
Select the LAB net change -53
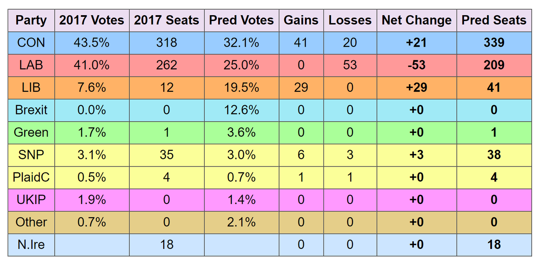416,65
